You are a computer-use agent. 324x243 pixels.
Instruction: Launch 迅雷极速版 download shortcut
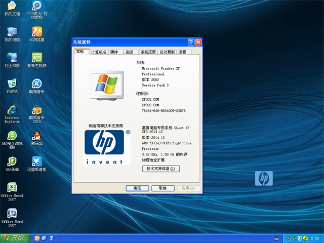pos(36,163)
